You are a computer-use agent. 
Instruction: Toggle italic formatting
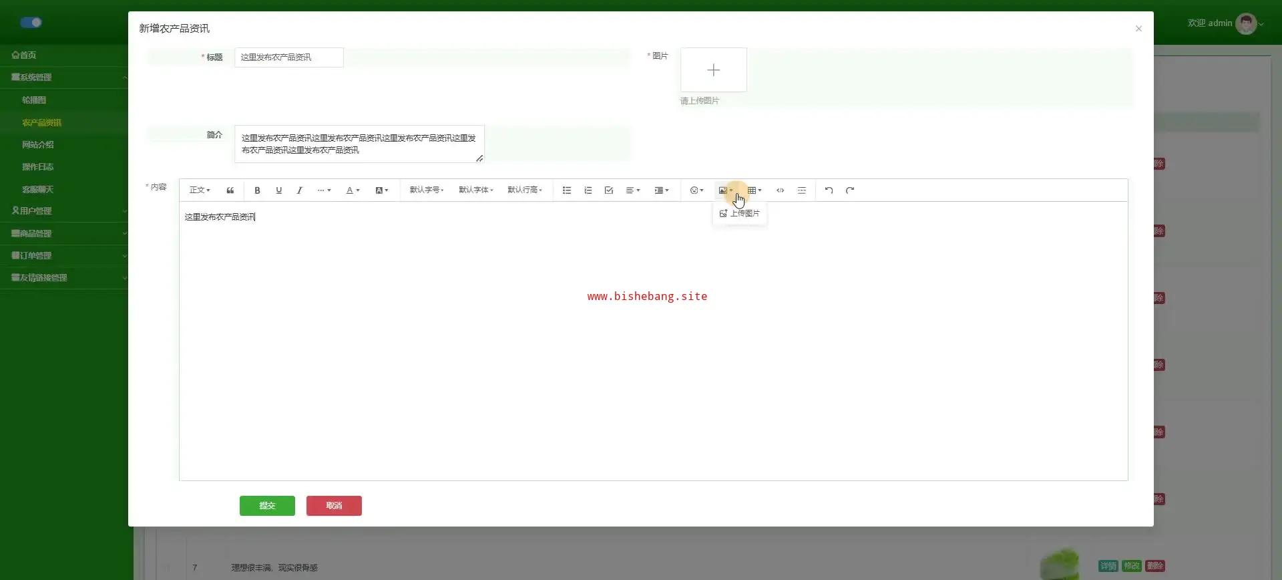[x=300, y=190]
